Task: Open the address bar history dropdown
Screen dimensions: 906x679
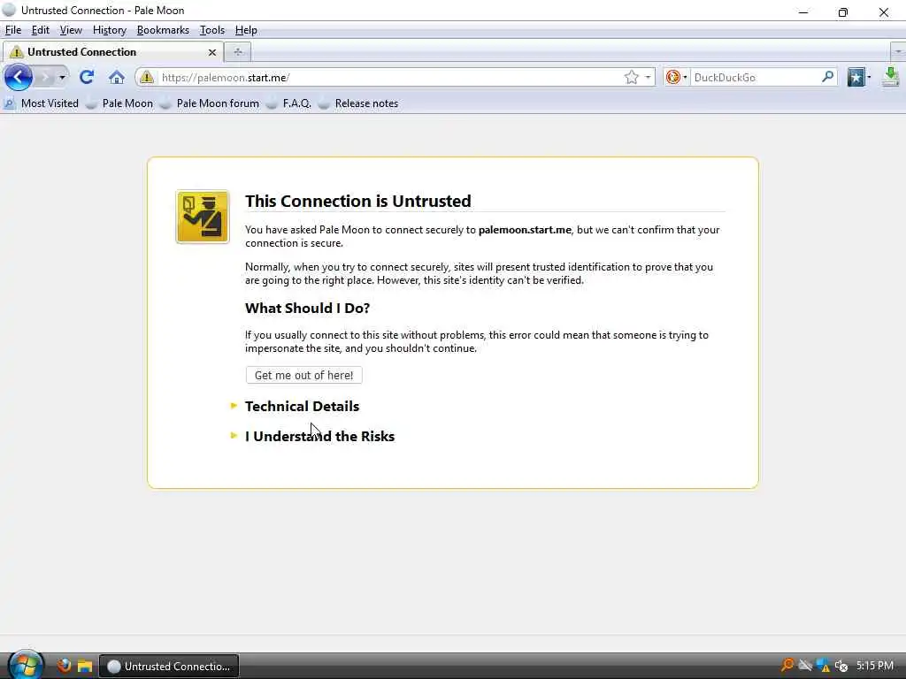Action: coord(648,77)
